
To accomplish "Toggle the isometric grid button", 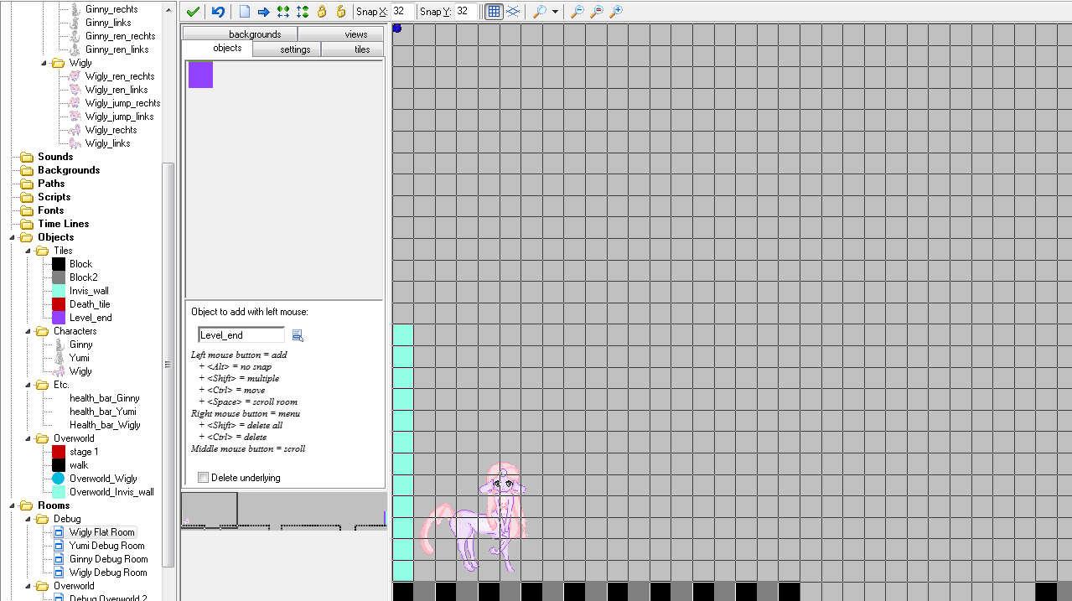I will click(512, 12).
